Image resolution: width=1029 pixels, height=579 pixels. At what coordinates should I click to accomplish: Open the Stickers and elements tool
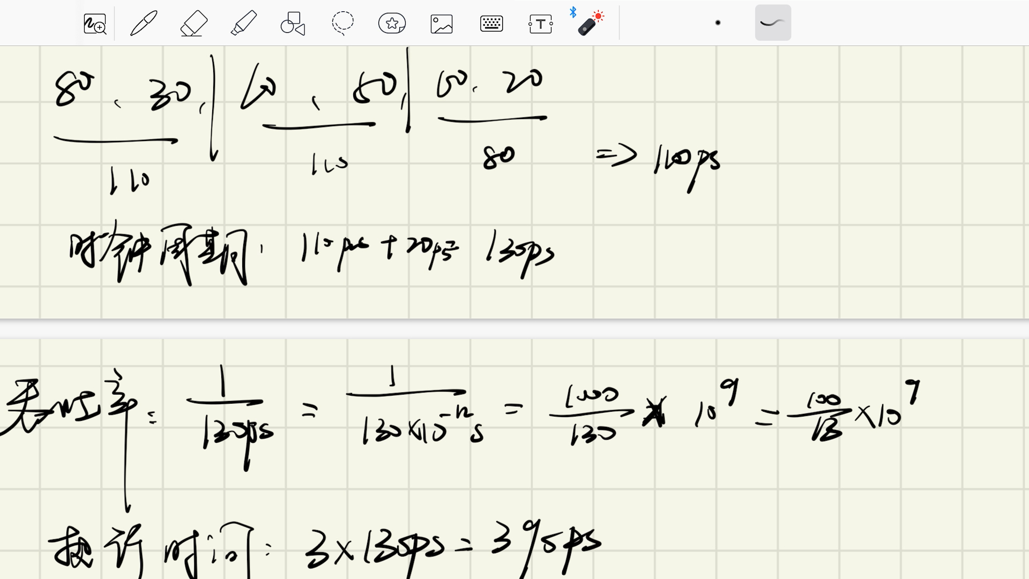pyautogui.click(x=392, y=24)
